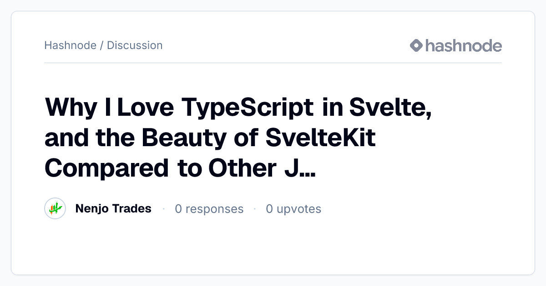This screenshot has width=546, height=286.
Task: Open Nenjo Trades' avatar picture
Action: pyautogui.click(x=56, y=209)
